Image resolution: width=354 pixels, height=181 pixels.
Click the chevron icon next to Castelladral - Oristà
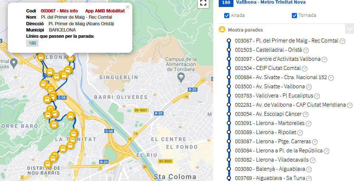[x=306, y=50]
